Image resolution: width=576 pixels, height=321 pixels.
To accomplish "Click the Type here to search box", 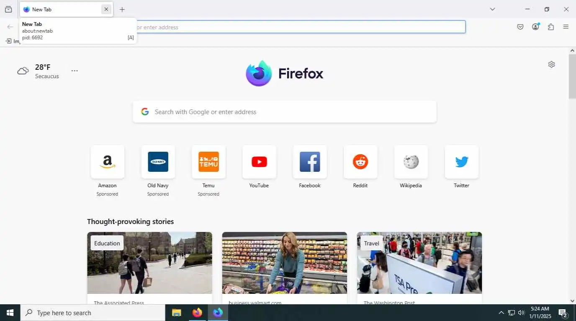I will point(93,313).
